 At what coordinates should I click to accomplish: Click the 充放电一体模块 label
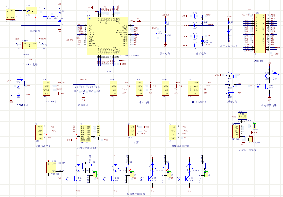tap(247, 150)
